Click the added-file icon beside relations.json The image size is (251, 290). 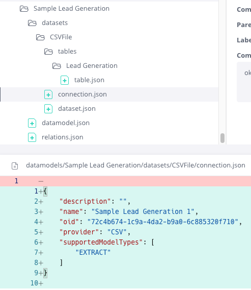point(32,137)
